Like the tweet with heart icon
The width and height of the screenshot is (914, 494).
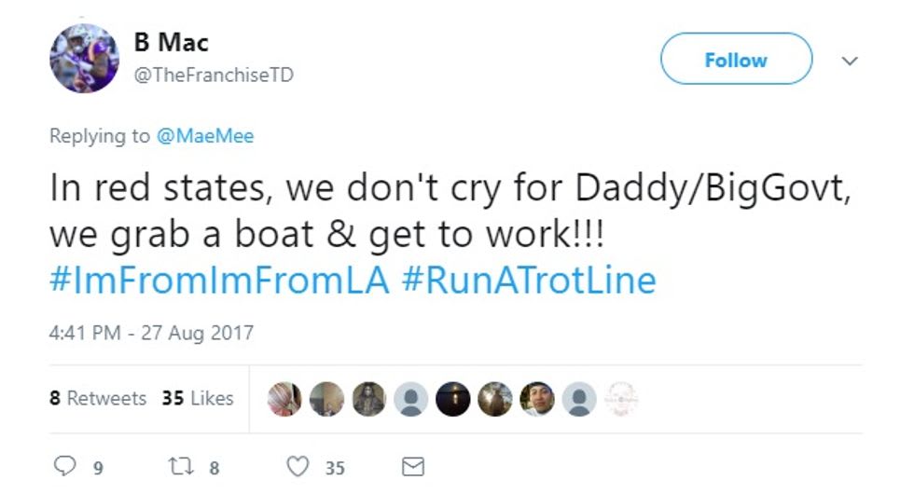click(x=298, y=467)
